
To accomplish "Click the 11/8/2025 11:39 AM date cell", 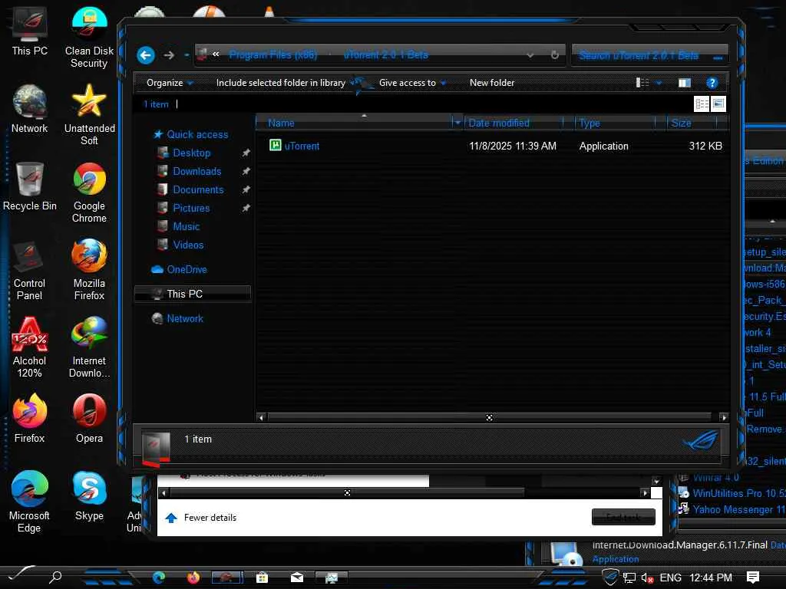I will (512, 146).
